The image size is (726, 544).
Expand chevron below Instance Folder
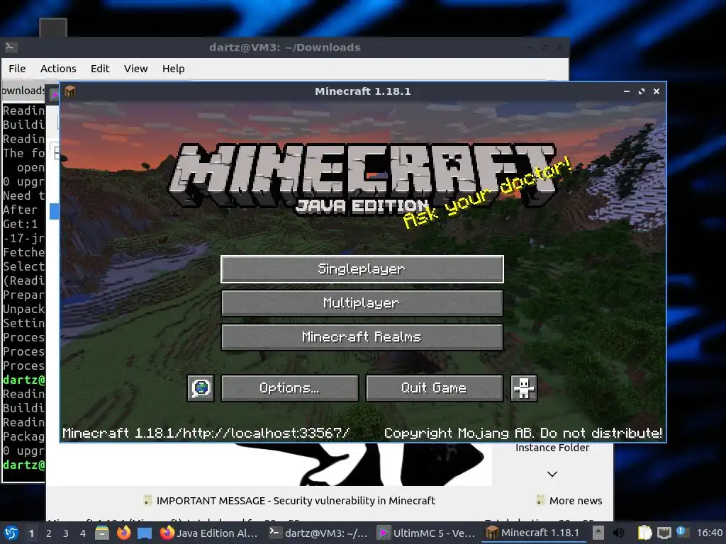coord(552,474)
